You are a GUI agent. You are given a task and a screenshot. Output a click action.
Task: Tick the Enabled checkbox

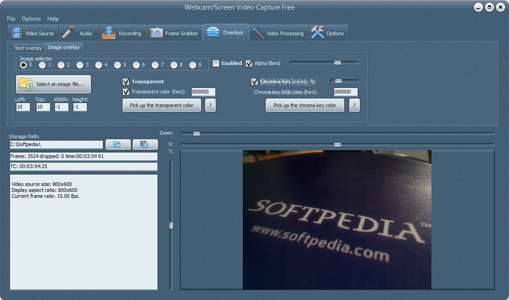point(216,63)
